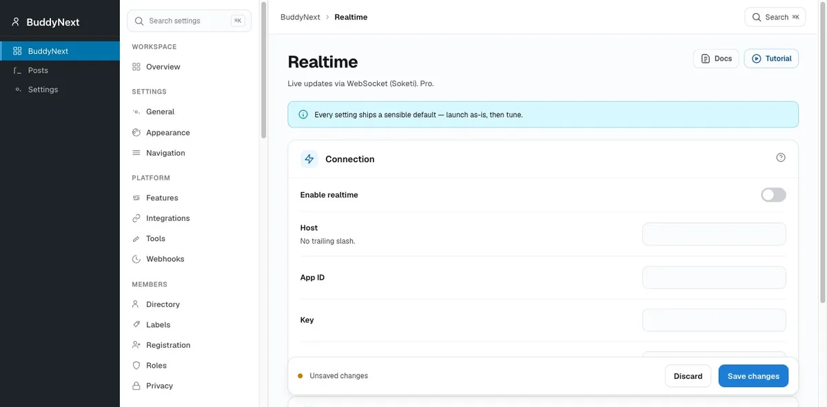Click the Directory person icon
The width and height of the screenshot is (827, 407).
[136, 304]
